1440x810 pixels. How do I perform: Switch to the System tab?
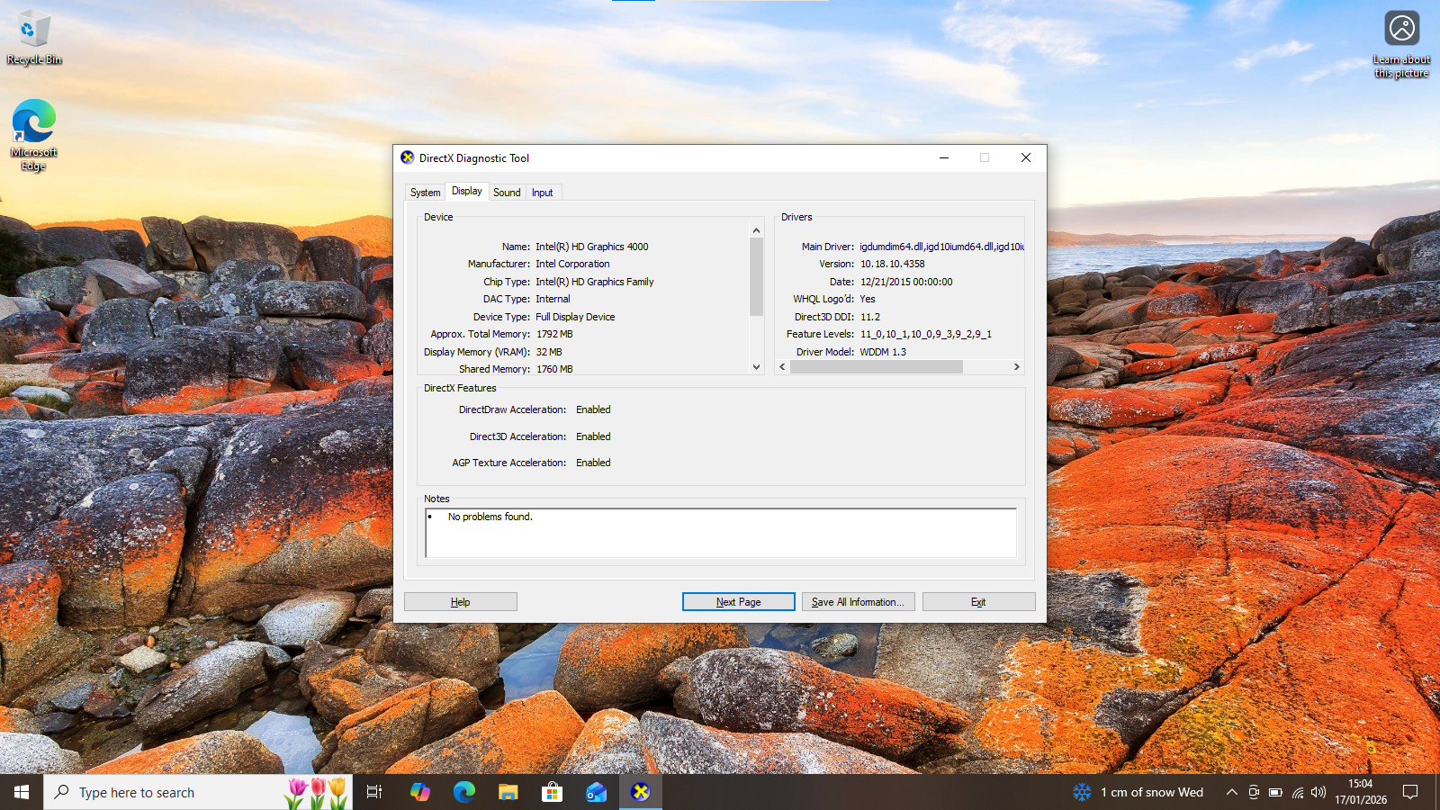click(425, 193)
